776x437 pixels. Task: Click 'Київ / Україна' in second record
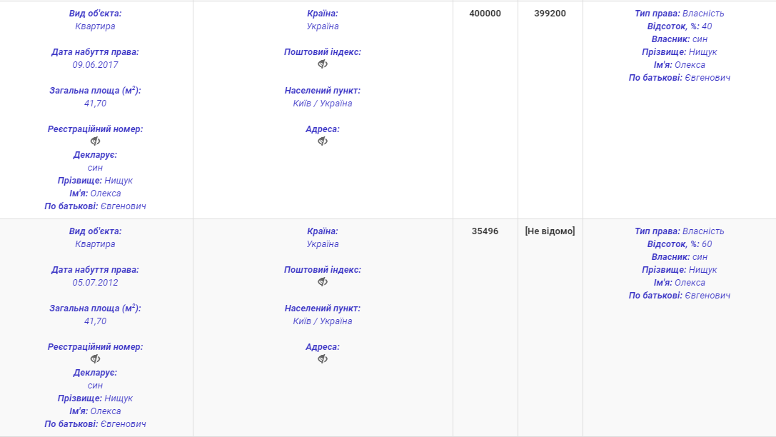pyautogui.click(x=323, y=321)
